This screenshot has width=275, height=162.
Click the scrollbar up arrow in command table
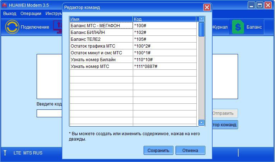(x=201, y=19)
